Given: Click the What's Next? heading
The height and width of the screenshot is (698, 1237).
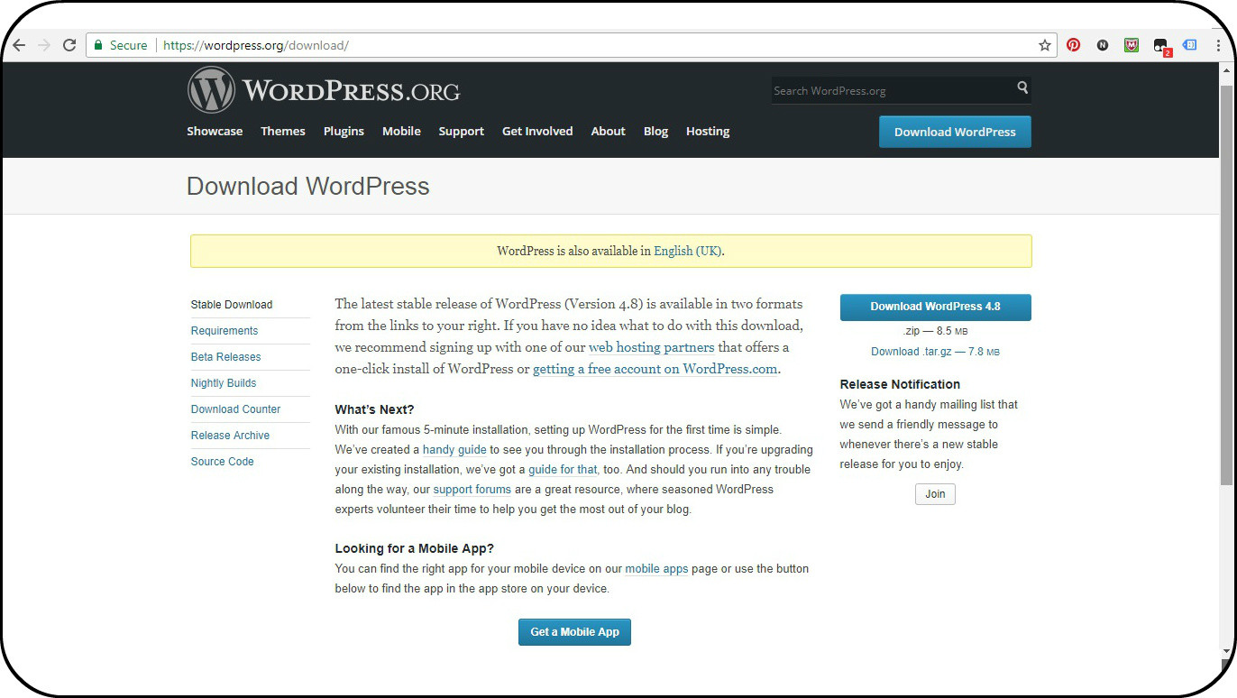Looking at the screenshot, I should tap(374, 409).
